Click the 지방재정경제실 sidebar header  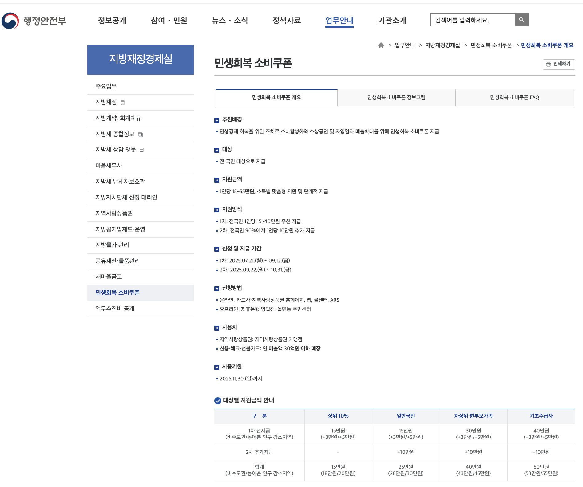(141, 60)
